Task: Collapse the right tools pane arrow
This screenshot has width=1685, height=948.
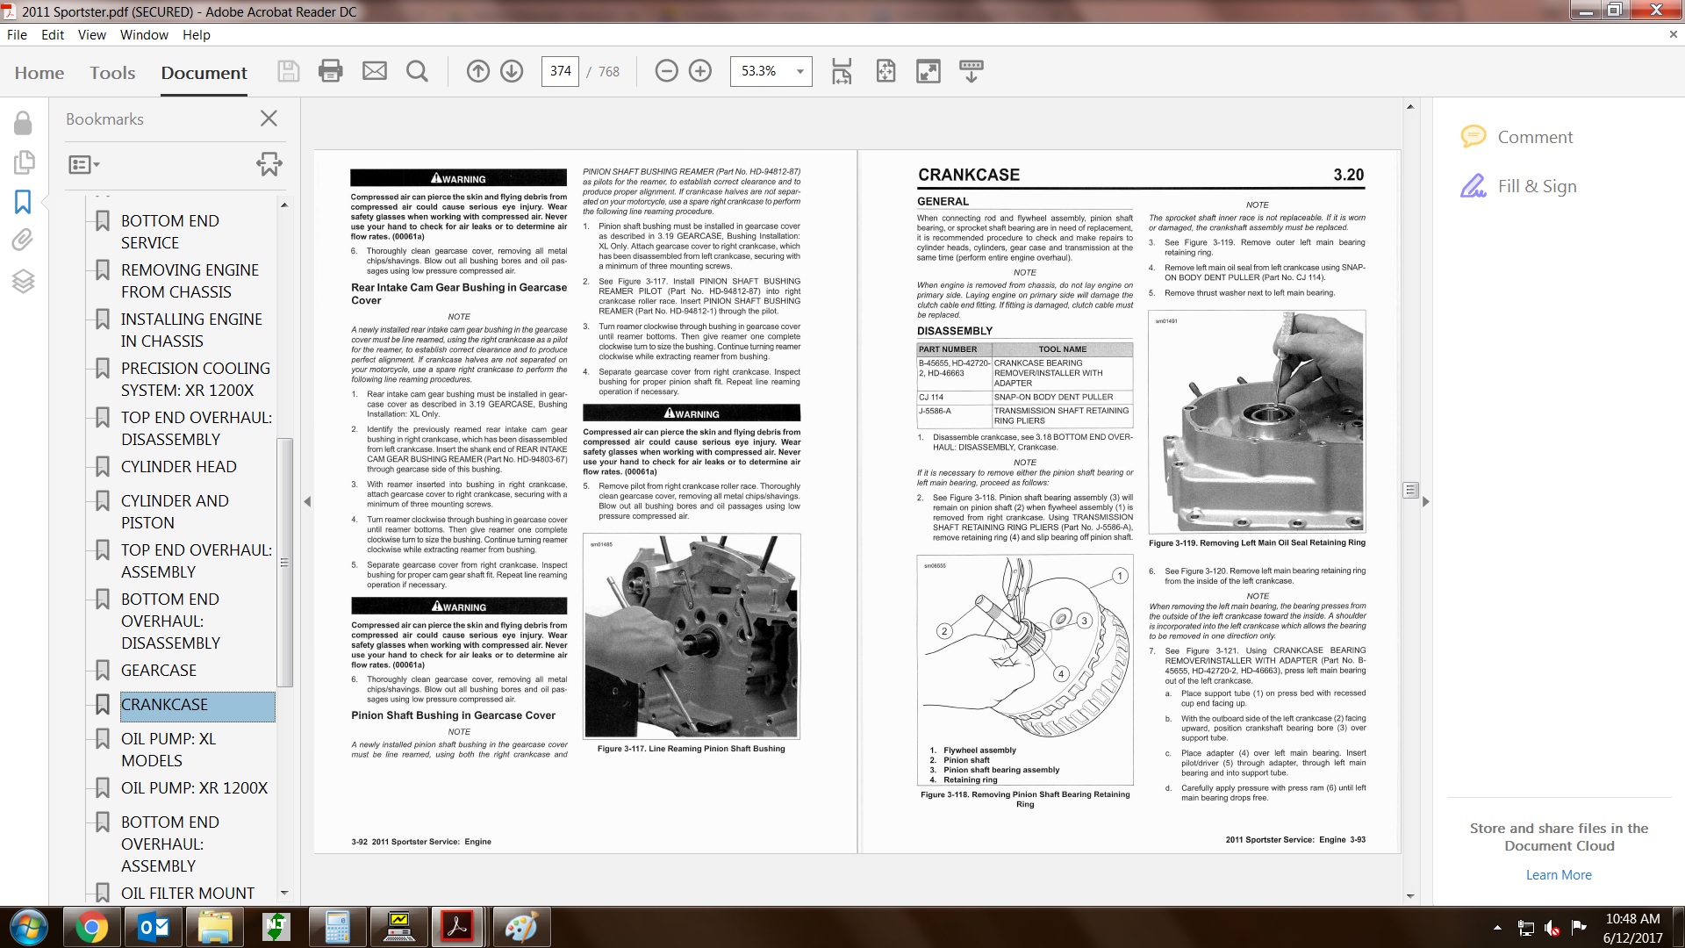Action: [1425, 501]
